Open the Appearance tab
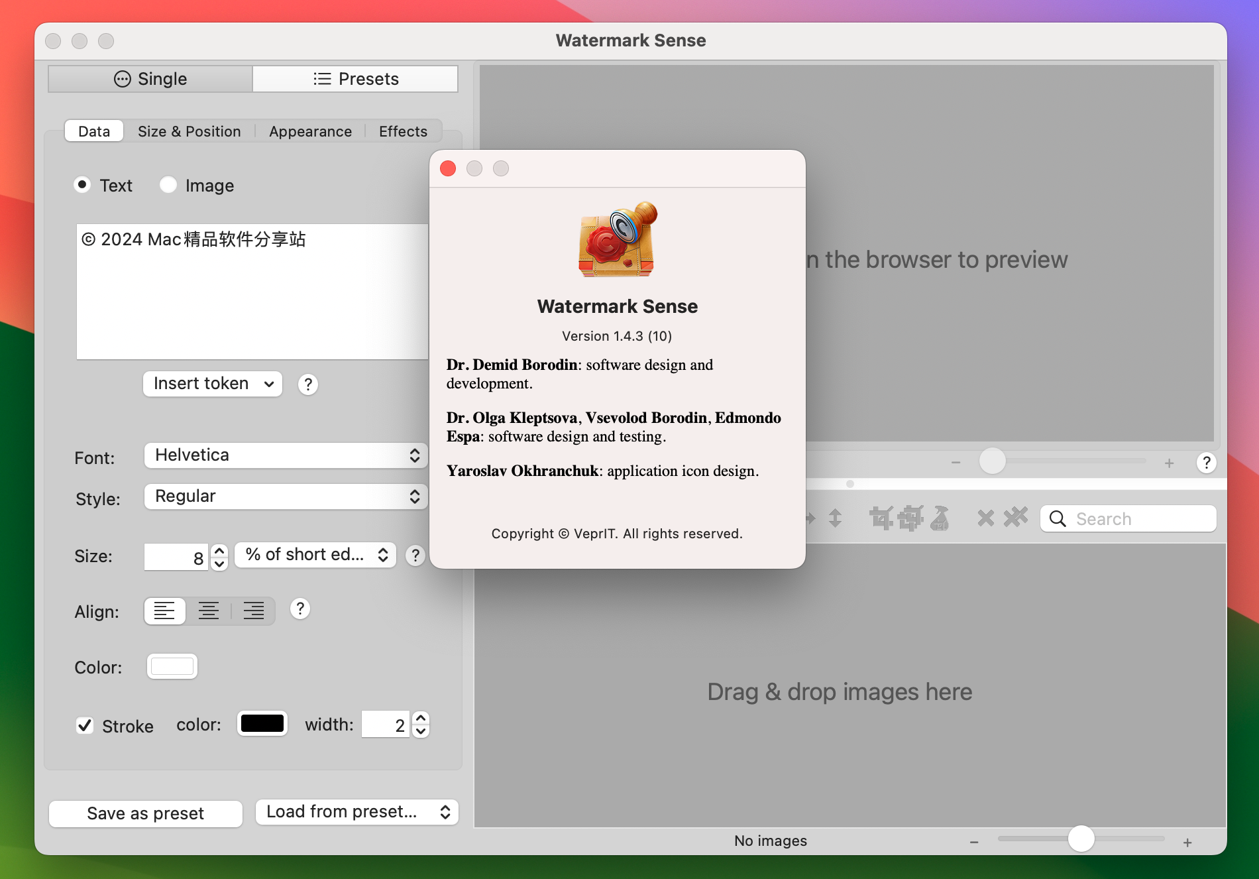 (311, 131)
